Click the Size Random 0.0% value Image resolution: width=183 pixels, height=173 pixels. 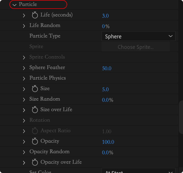(108, 100)
